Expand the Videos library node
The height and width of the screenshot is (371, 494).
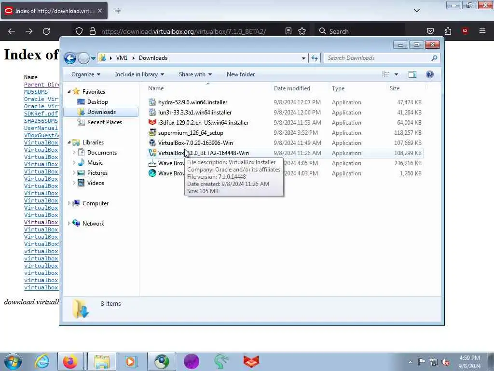click(74, 183)
